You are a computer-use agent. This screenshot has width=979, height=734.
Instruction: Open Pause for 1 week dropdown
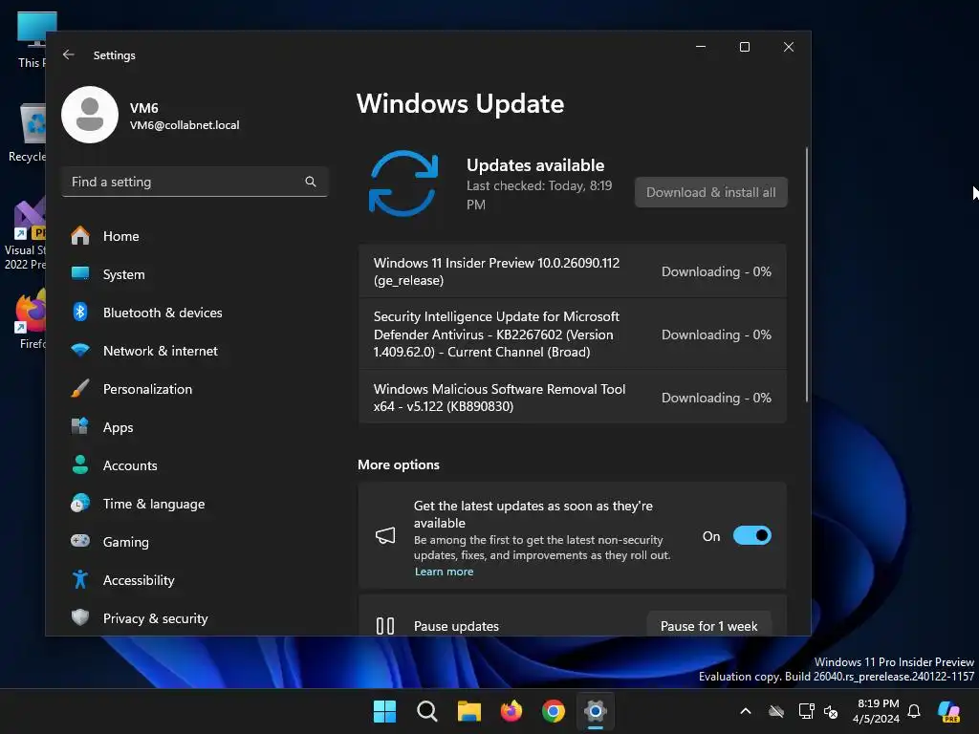click(708, 625)
